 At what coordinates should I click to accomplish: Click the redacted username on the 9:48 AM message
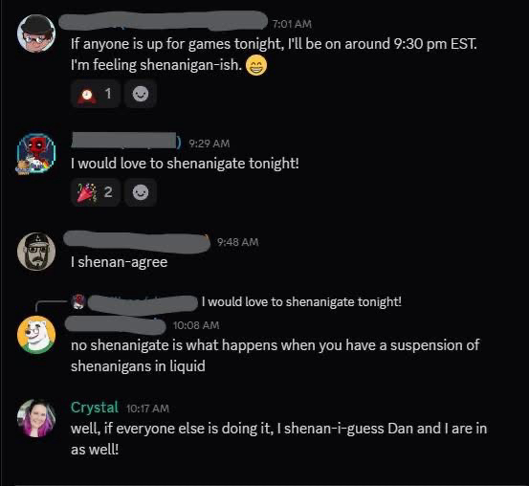click(137, 242)
